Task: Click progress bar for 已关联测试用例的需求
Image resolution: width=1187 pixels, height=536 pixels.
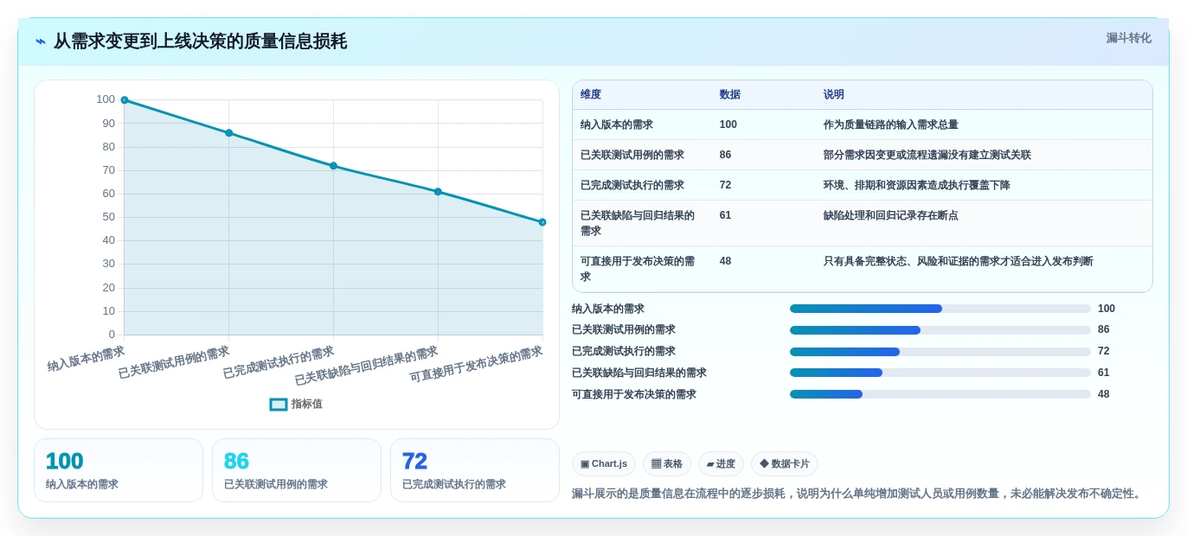Action: click(x=940, y=330)
